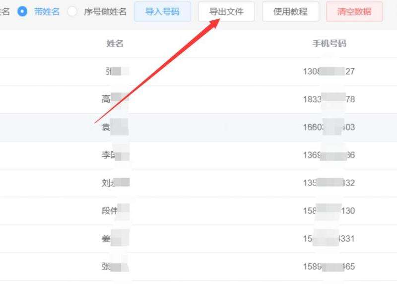Click the phone number beginning with 1589
Viewport: 397px width, 284px height.
pyautogui.click(x=329, y=267)
